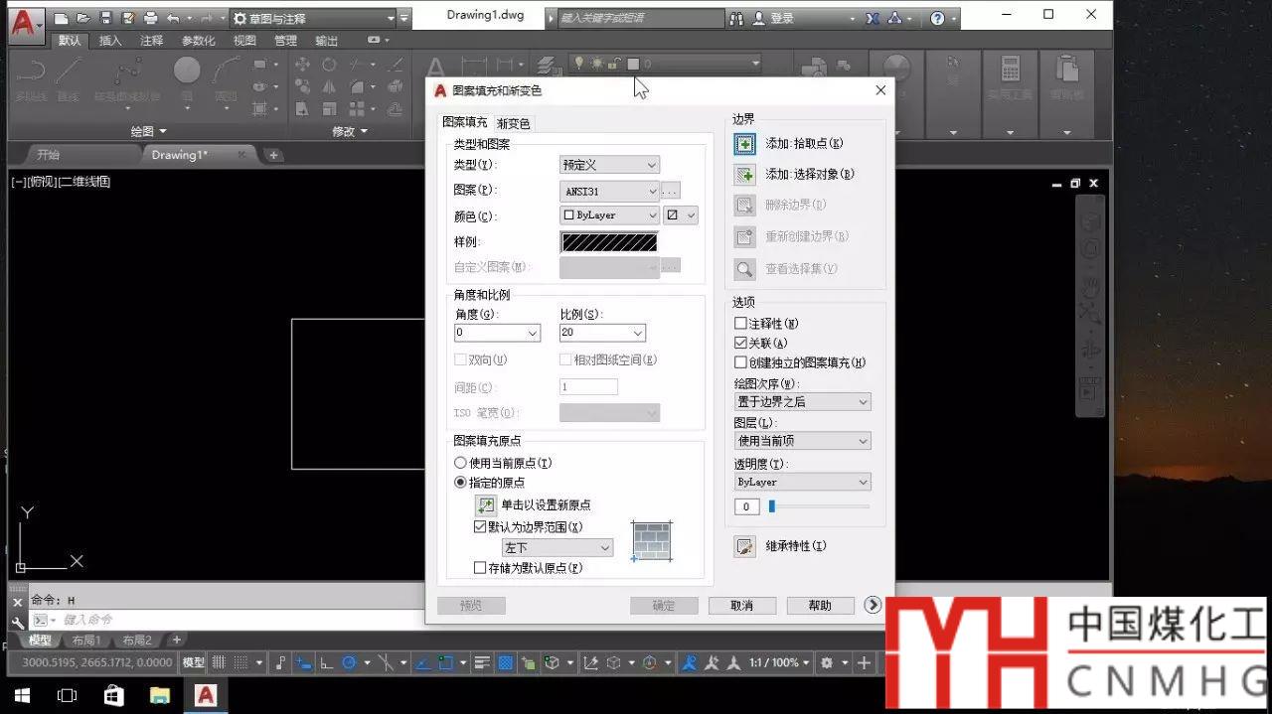Click the AutoCAD application menu logo

[x=27, y=20]
